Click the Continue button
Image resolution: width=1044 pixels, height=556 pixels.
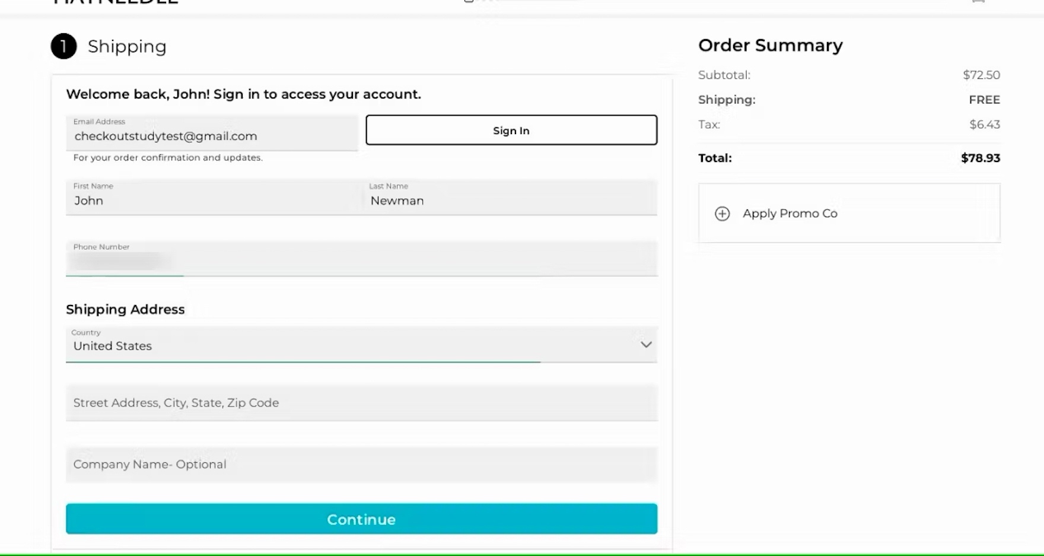(x=361, y=519)
